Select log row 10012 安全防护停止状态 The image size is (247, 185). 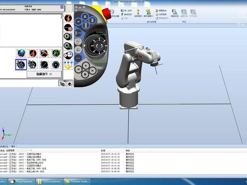68,163
